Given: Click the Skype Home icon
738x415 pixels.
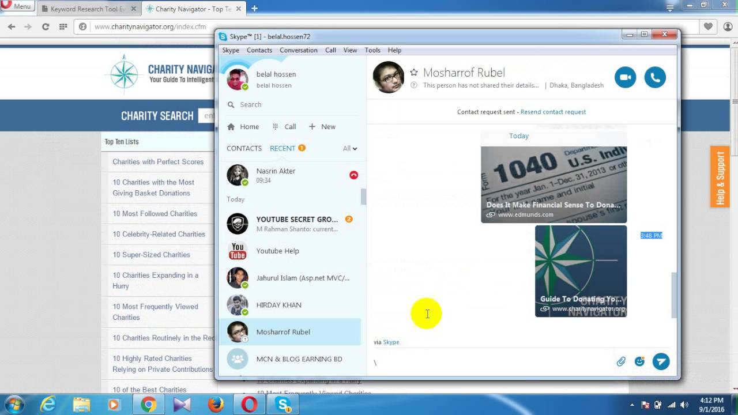Looking at the screenshot, I should (x=231, y=127).
